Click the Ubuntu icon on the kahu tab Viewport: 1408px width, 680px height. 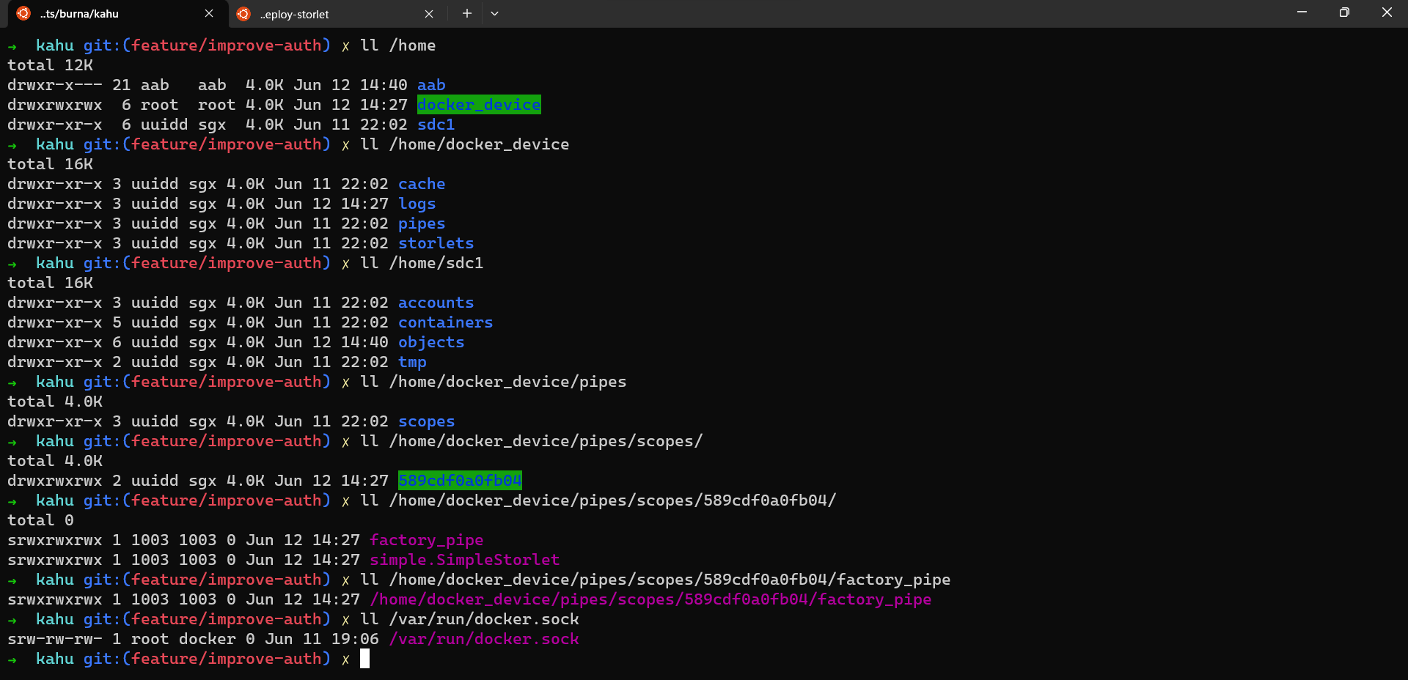[23, 13]
